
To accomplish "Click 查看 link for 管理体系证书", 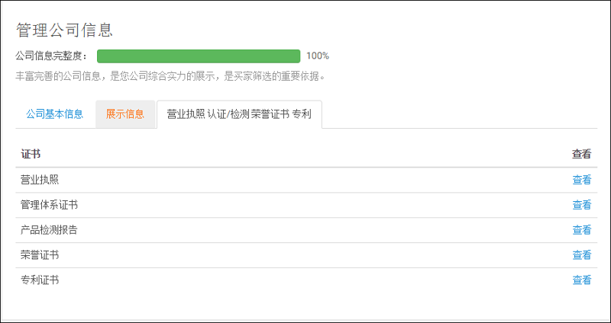I will coord(581,205).
